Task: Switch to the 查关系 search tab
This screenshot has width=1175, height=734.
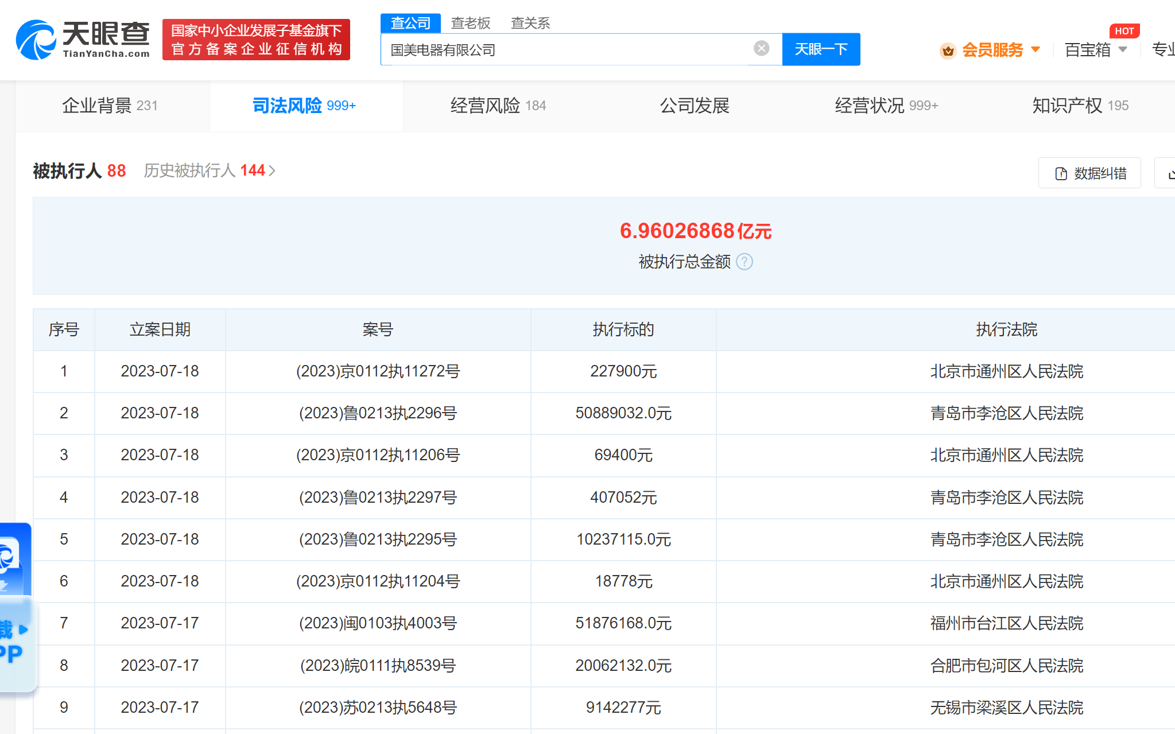Action: click(530, 23)
